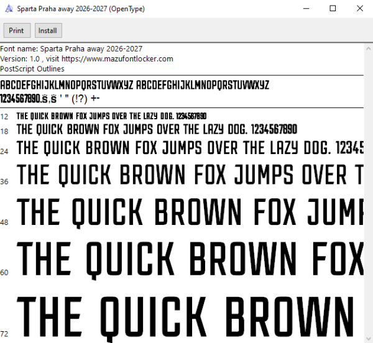Viewport: 373px width, 343px height.
Task: Click the 1234567890 digits and symbols line
Action: (50, 98)
